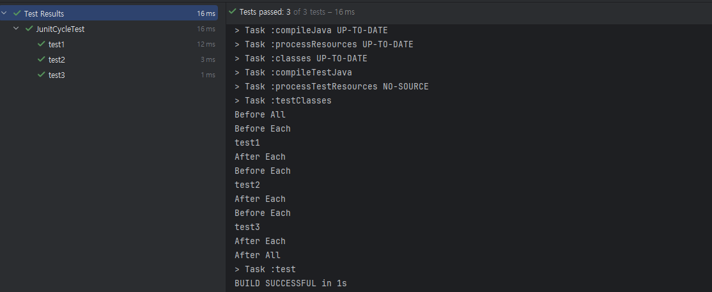
Task: Collapse the Test Results root node
Action: 4,13
